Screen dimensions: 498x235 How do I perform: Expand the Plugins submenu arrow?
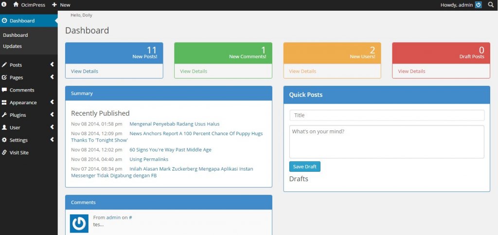click(x=52, y=114)
